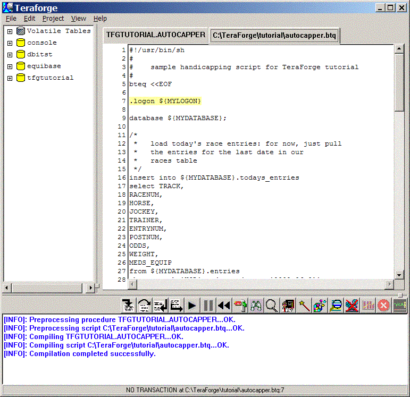Image resolution: width=410 pixels, height=397 pixels.
Task: Click the step into debugger icon
Action: click(128, 305)
